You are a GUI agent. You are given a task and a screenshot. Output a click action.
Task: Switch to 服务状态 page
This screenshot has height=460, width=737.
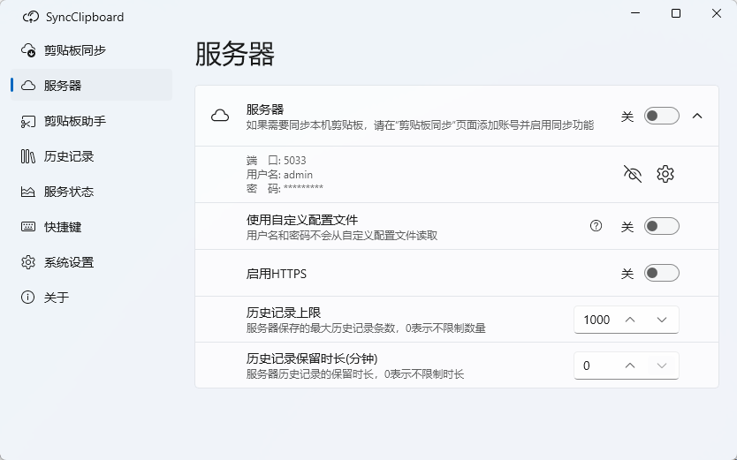[x=91, y=192]
